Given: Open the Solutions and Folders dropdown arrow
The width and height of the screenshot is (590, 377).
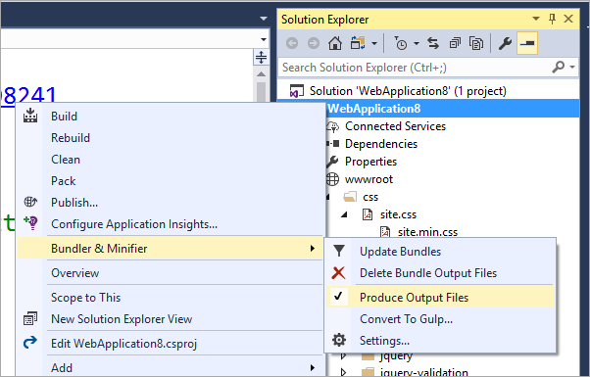Looking at the screenshot, I should (374, 44).
